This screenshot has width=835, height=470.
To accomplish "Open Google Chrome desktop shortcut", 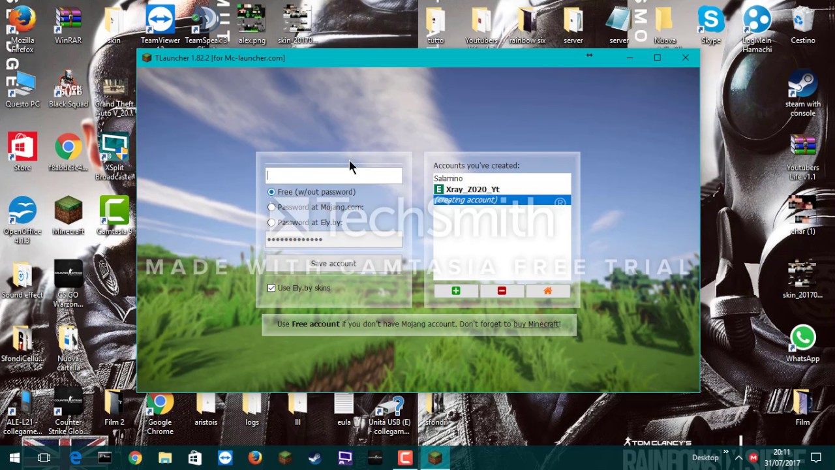I will (x=160, y=414).
